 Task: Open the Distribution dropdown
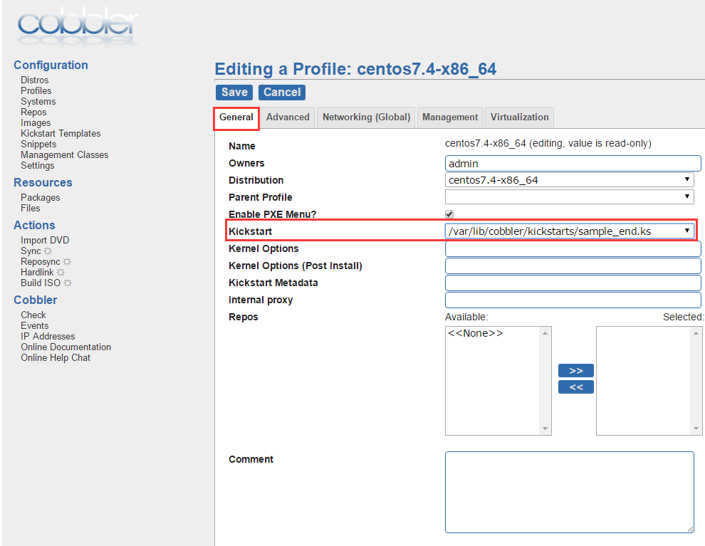pos(569,180)
